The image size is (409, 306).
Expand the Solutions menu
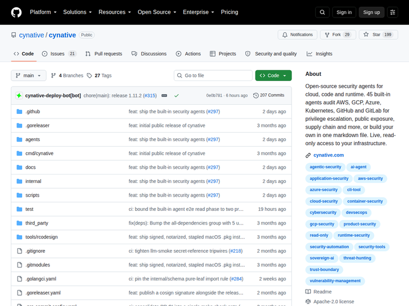tap(77, 12)
